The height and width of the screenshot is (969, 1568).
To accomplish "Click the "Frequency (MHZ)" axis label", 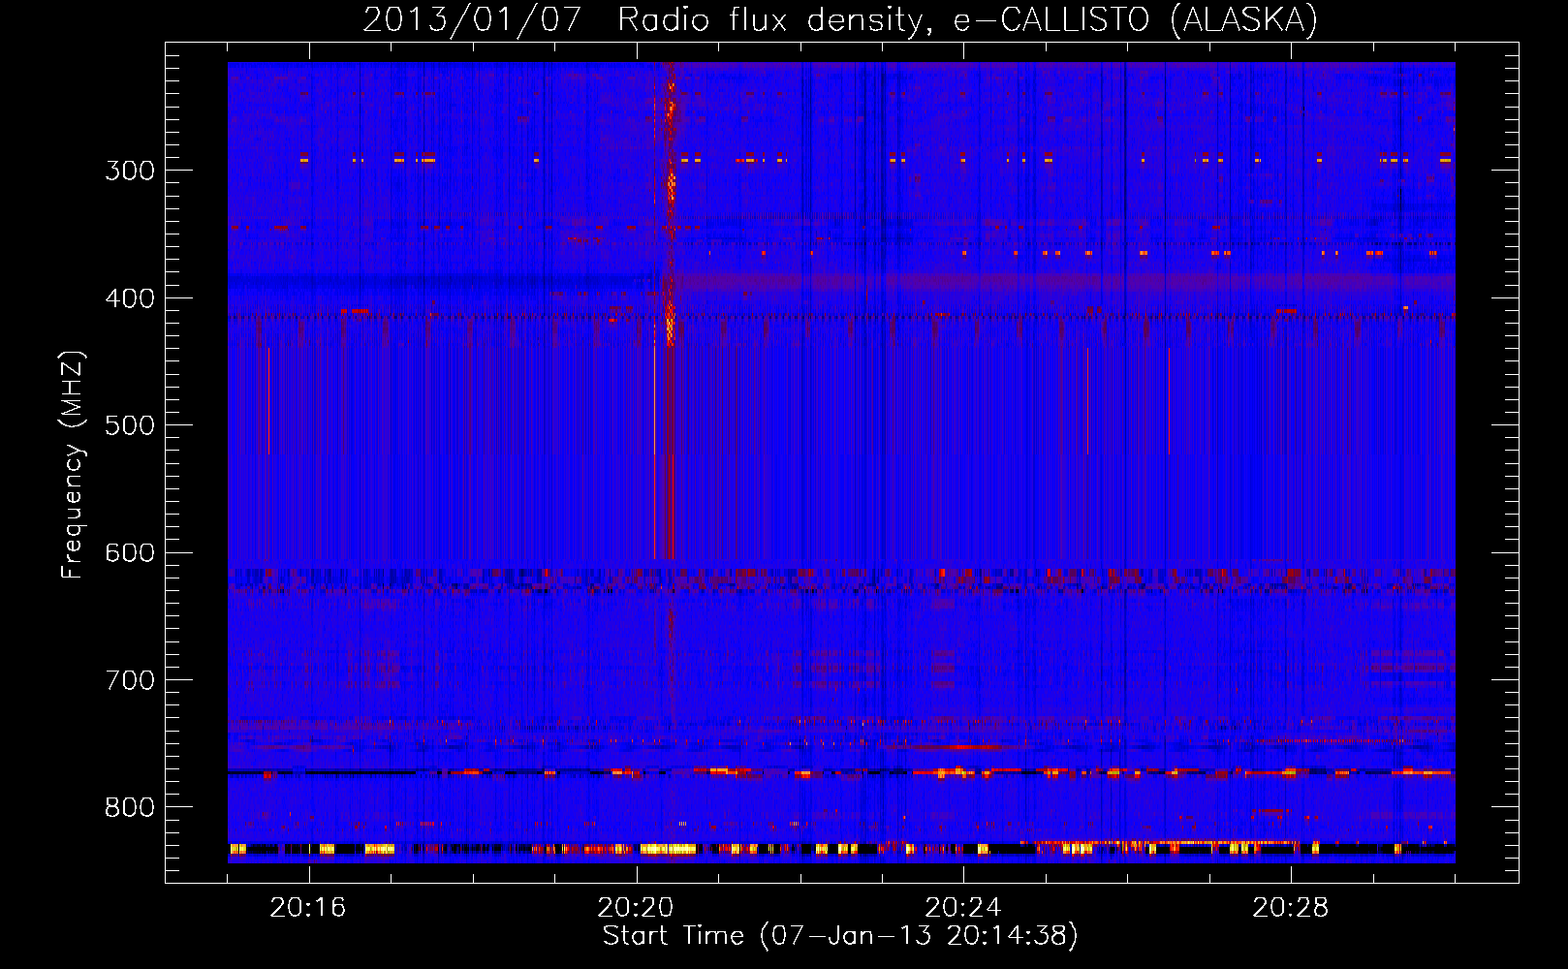I will pos(73,465).
